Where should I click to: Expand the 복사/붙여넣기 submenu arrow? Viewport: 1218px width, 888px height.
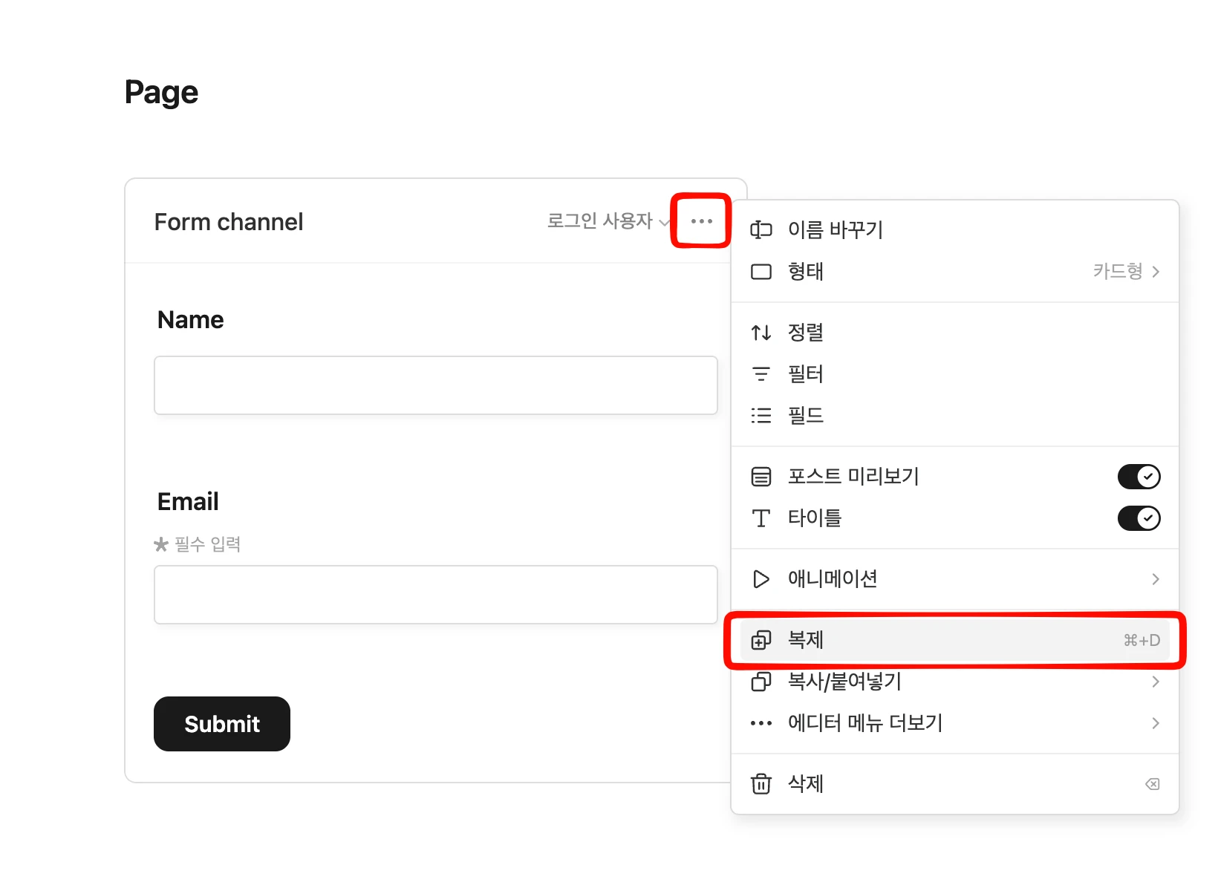coord(1155,682)
